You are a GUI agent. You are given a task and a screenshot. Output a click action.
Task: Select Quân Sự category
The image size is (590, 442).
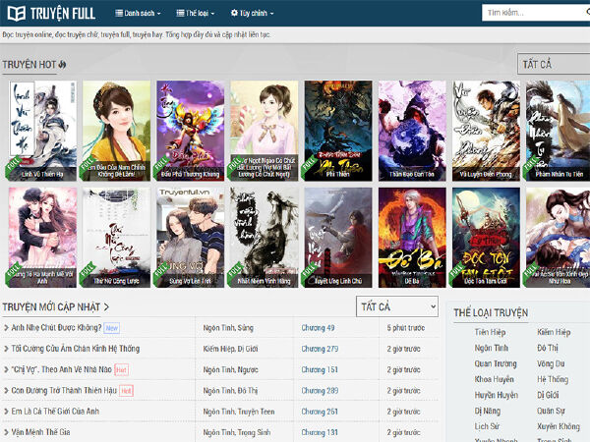tap(551, 411)
